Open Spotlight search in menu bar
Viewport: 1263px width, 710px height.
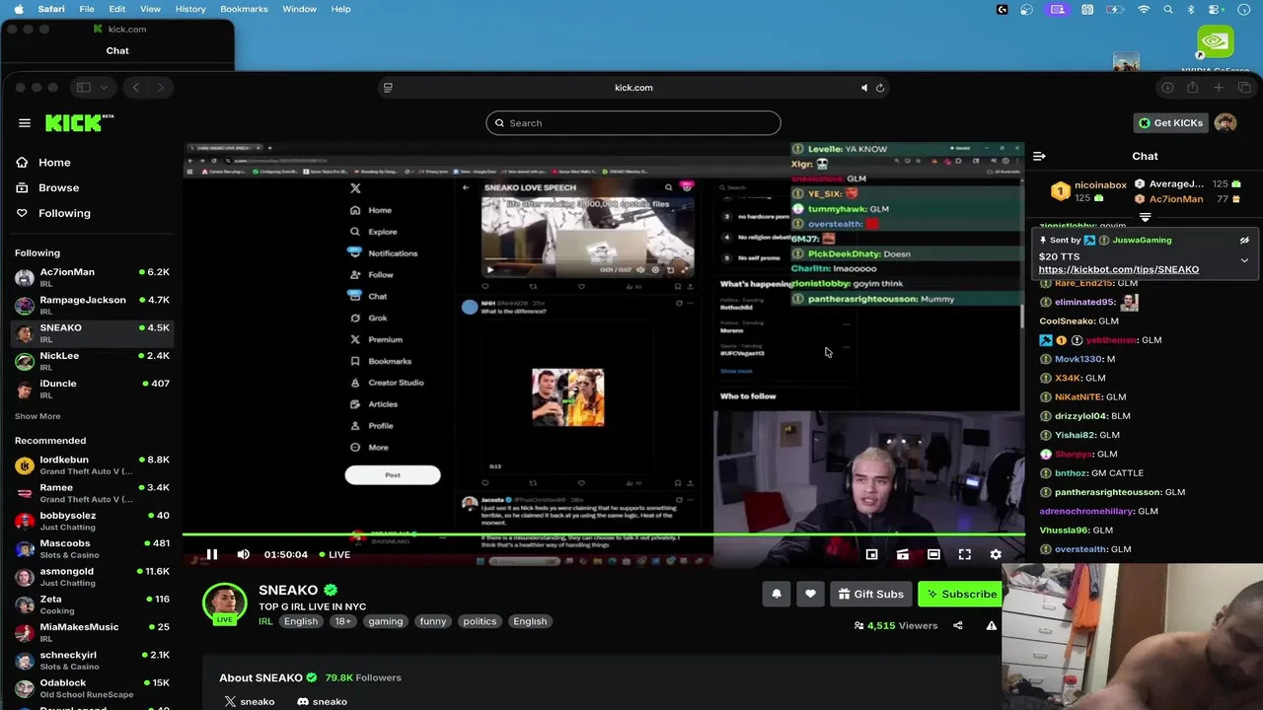[x=1168, y=9]
